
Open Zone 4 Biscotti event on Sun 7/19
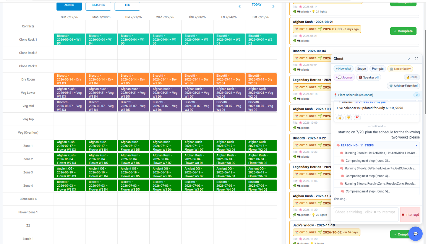coord(70,186)
